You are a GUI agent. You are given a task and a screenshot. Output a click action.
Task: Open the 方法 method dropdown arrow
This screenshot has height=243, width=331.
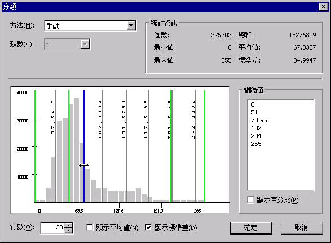pos(131,25)
